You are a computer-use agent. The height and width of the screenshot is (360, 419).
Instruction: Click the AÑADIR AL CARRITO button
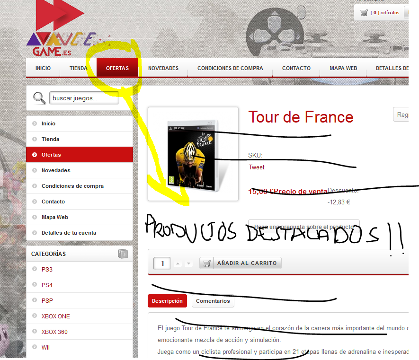tap(241, 263)
